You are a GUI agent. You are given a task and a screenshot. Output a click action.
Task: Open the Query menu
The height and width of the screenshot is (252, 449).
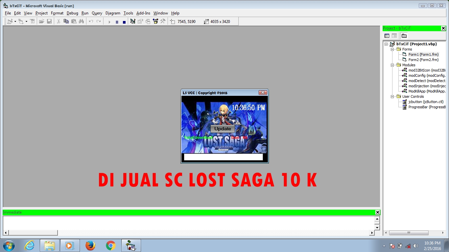(97, 13)
